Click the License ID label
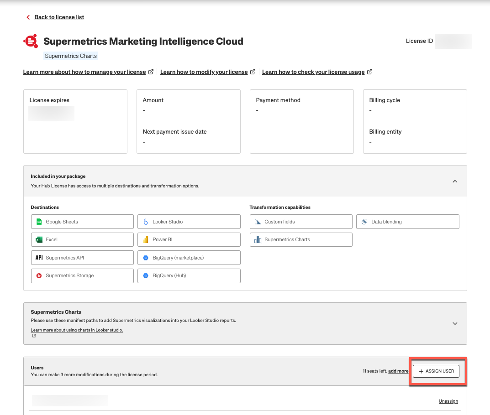490x415 pixels. (x=419, y=41)
